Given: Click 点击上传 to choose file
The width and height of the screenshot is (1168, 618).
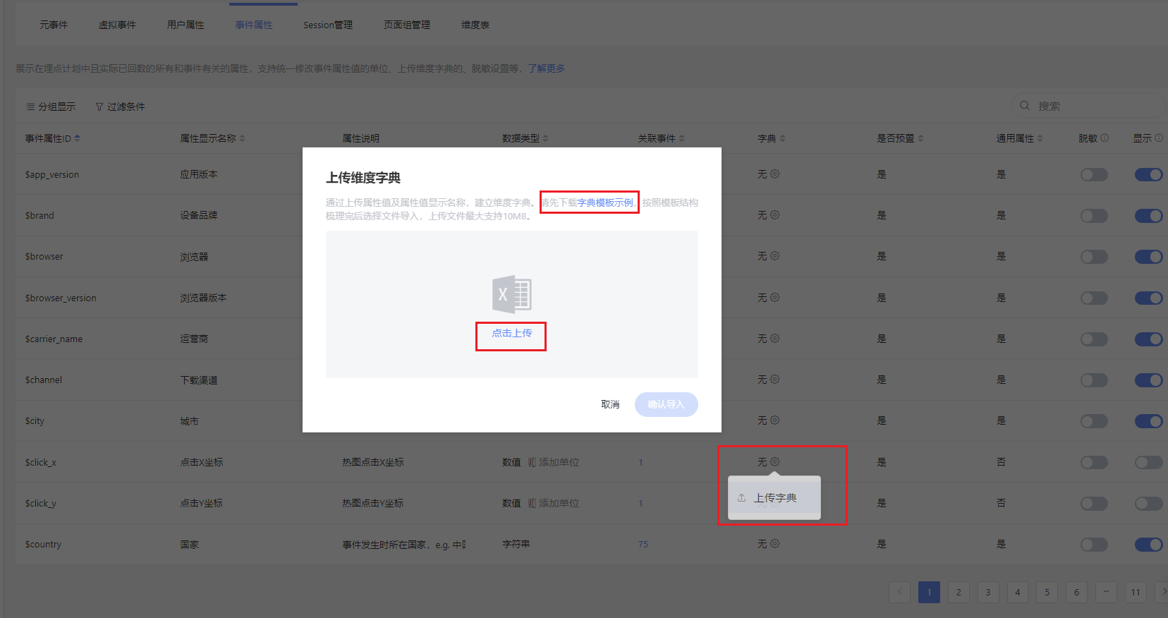Looking at the screenshot, I should (x=511, y=333).
